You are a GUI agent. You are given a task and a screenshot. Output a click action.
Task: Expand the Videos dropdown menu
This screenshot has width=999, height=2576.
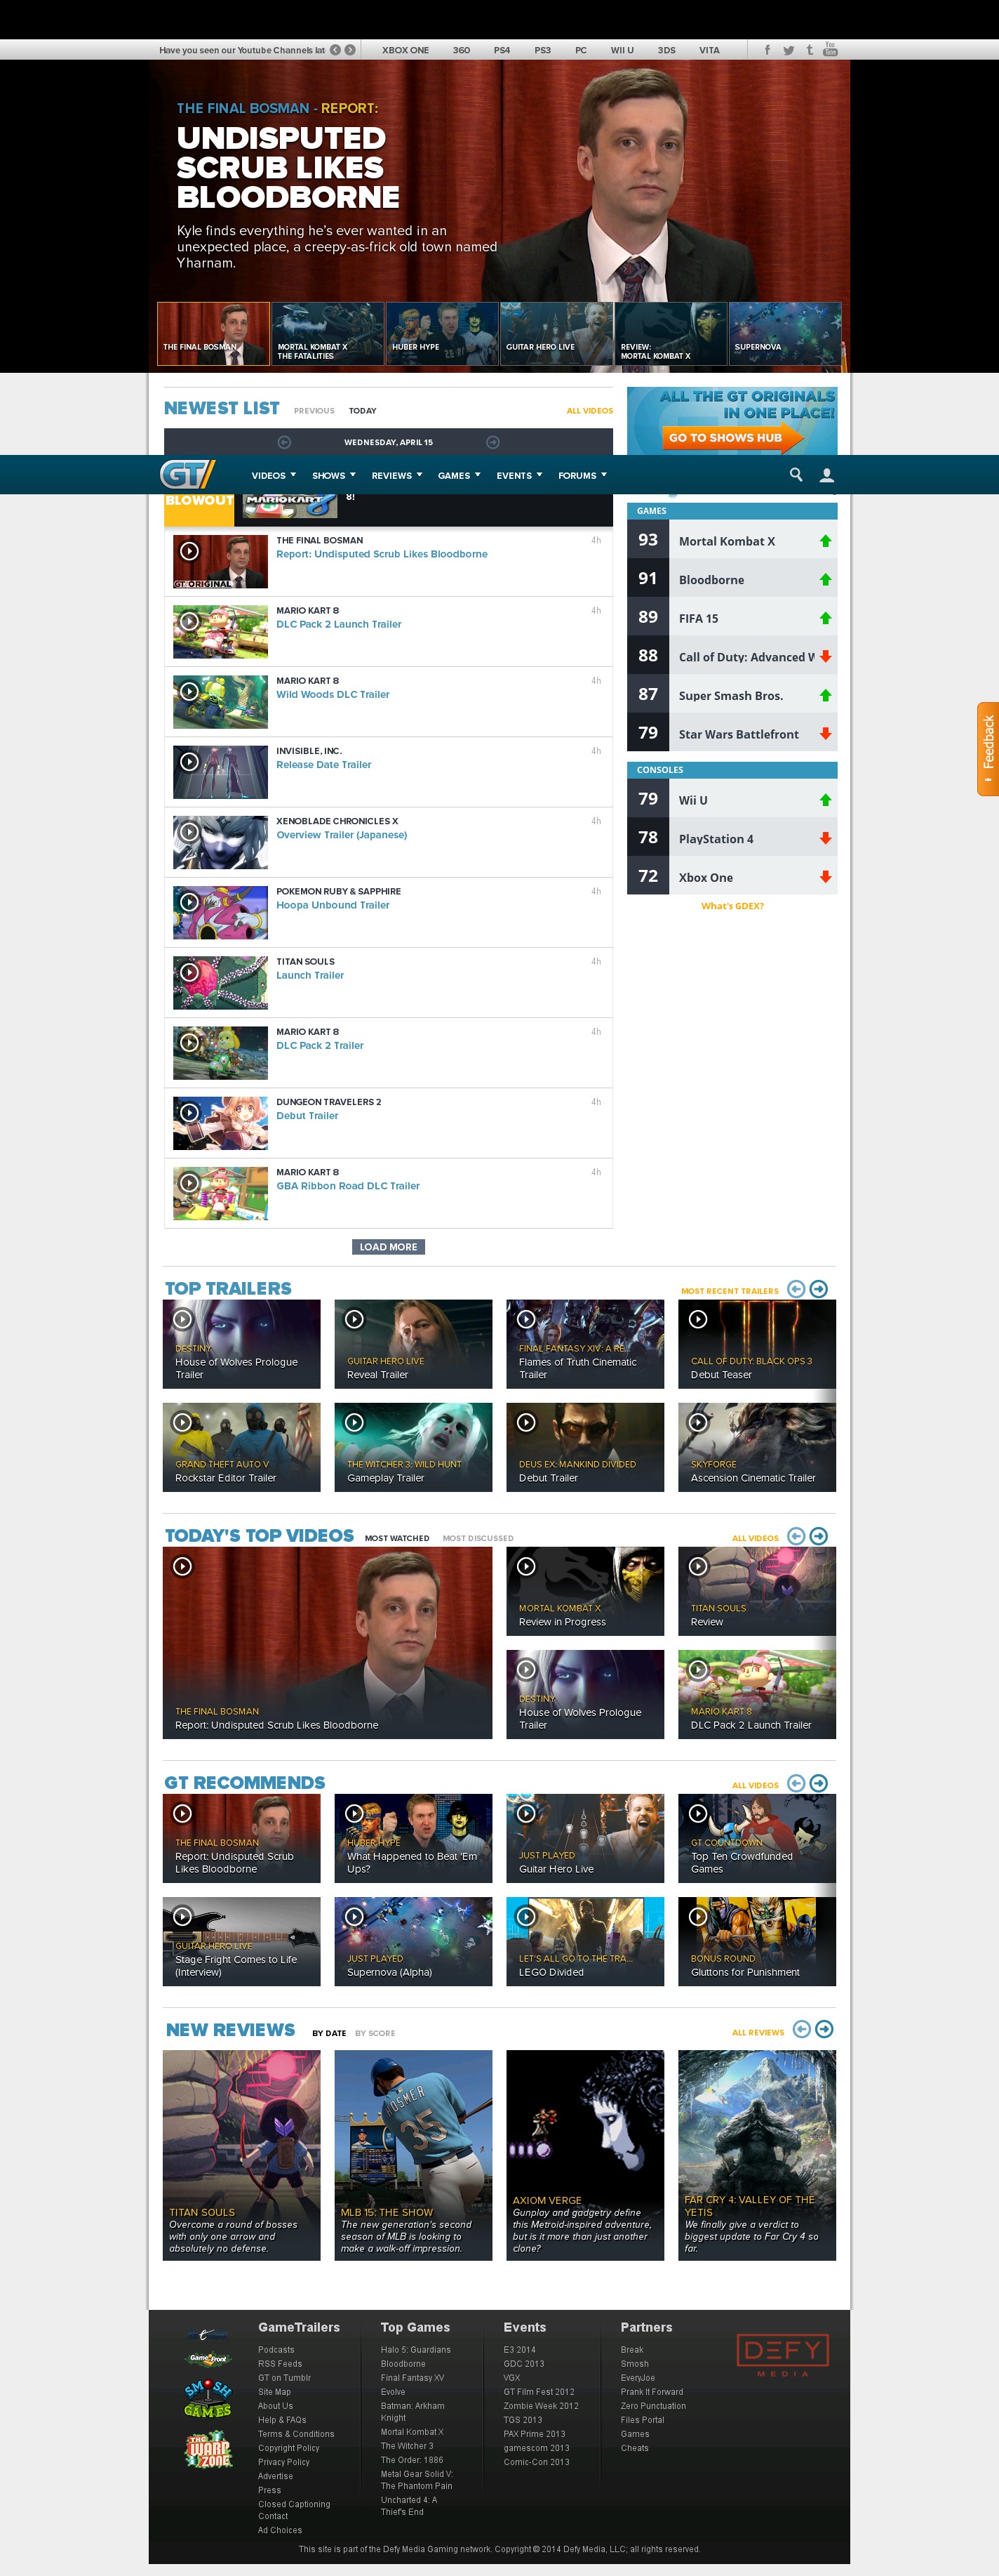tap(273, 476)
